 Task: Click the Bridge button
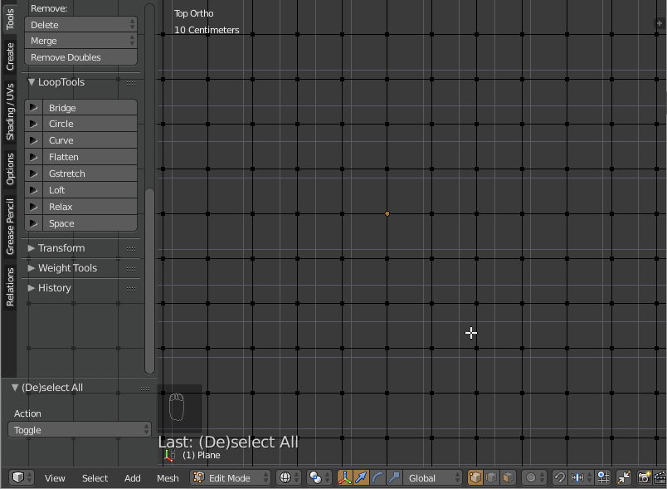coord(90,108)
